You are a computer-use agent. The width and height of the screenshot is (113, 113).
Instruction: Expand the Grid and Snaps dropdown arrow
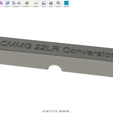click(66, 111)
